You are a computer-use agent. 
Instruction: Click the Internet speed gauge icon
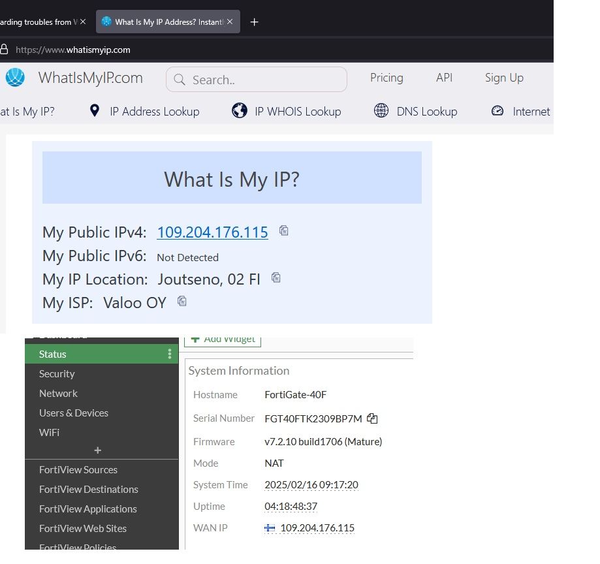coord(497,110)
